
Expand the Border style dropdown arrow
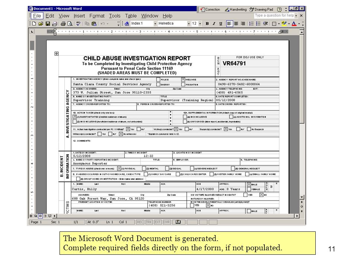[x=279, y=24]
